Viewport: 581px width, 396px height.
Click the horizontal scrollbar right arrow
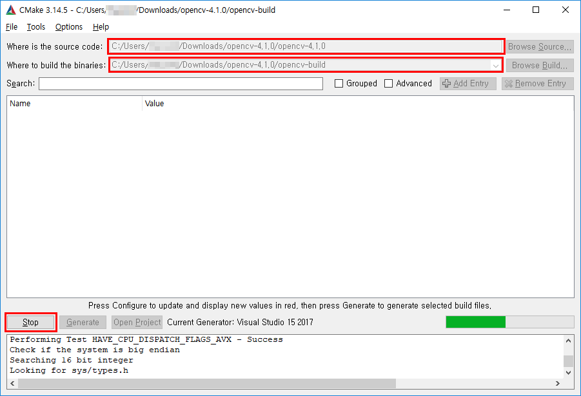coord(558,383)
